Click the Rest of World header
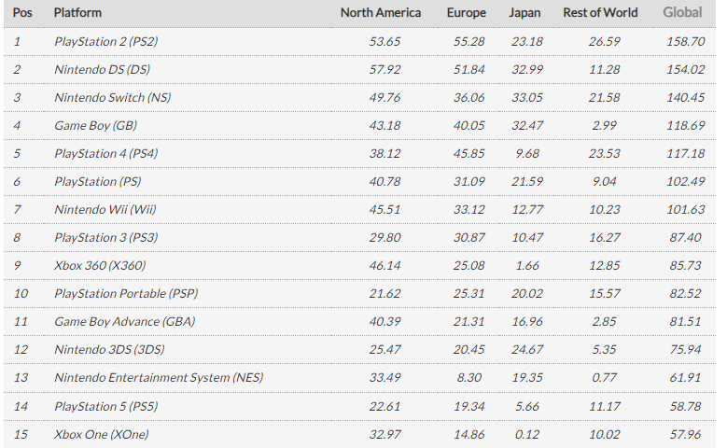The height and width of the screenshot is (448, 727). click(x=600, y=12)
